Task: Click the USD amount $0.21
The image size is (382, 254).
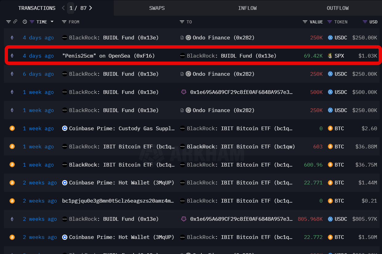Action: click(369, 201)
